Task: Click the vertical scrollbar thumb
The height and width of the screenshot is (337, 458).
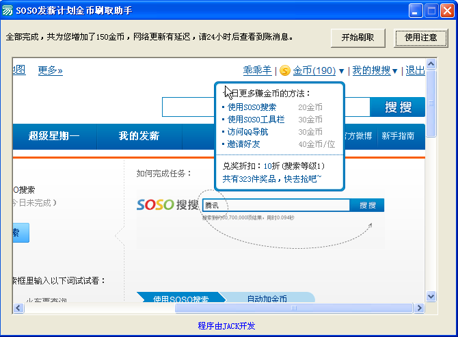Action: coord(431,103)
